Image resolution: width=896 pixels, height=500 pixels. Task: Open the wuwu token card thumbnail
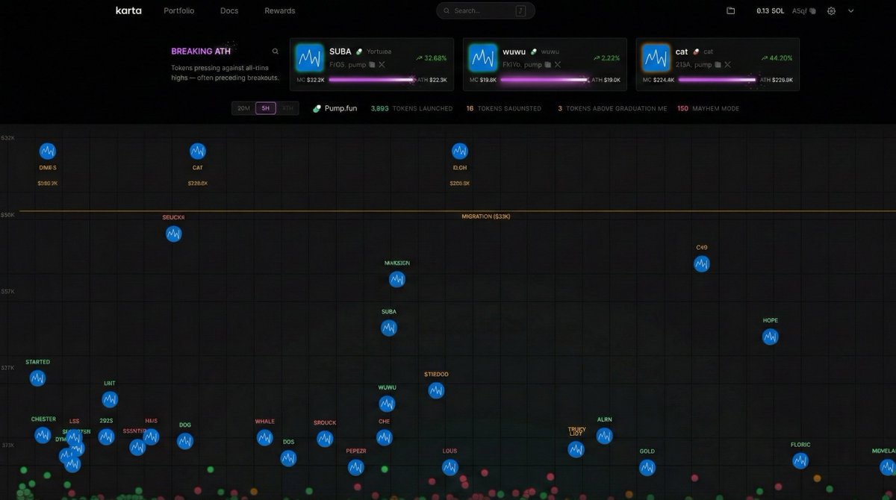click(x=483, y=57)
